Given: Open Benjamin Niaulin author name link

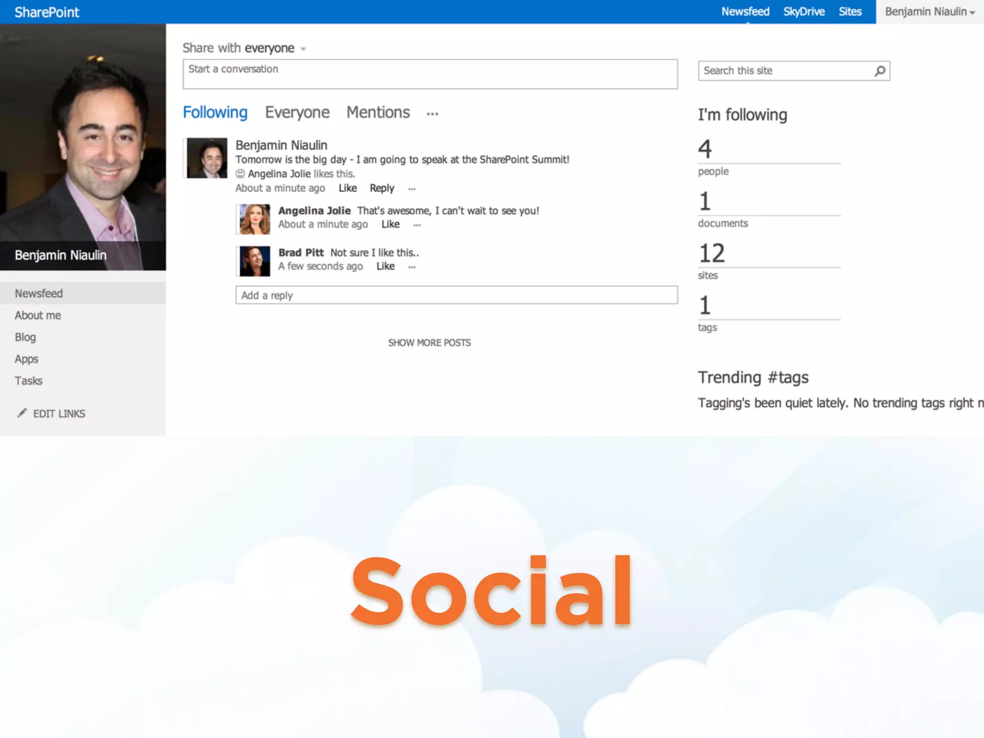Looking at the screenshot, I should pyautogui.click(x=282, y=145).
